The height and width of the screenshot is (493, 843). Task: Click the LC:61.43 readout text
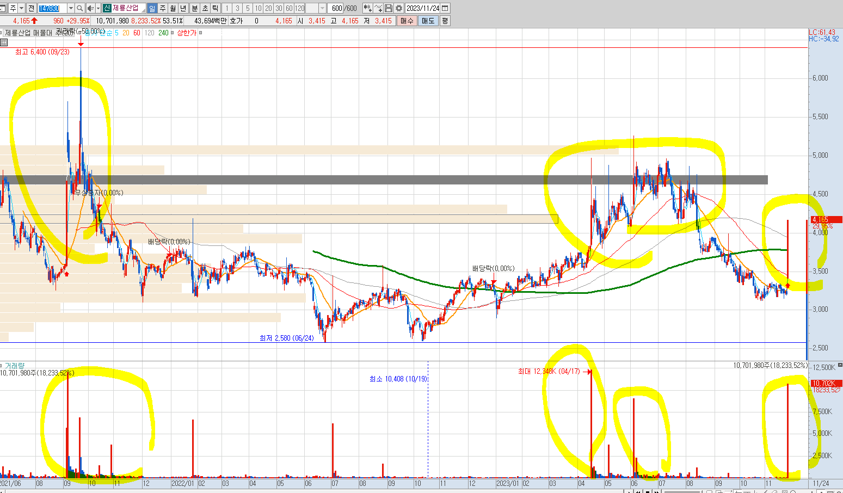tap(822, 33)
